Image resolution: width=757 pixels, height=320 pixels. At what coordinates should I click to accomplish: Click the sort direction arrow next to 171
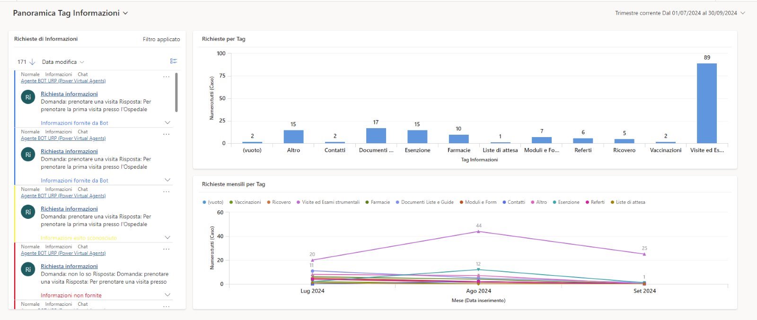32,62
